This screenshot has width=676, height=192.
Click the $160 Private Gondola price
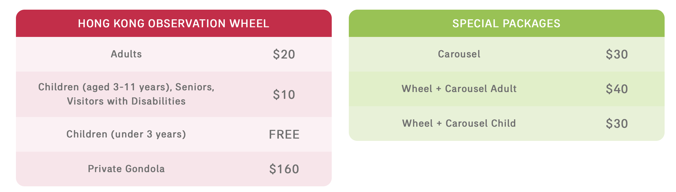pyautogui.click(x=284, y=169)
